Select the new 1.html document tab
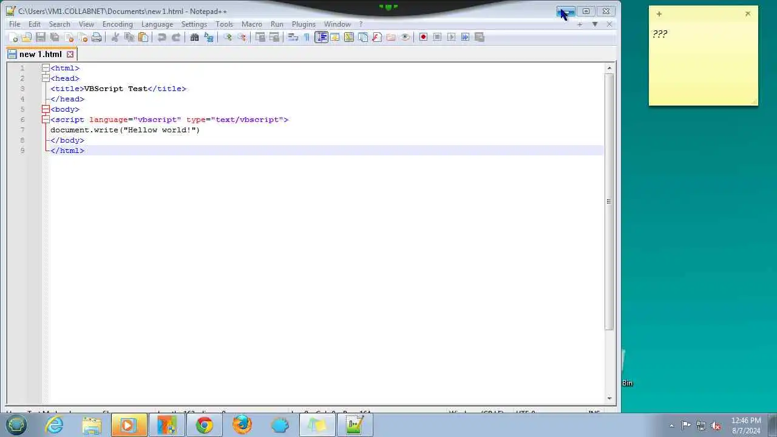Viewport: 777px width, 437px height. (x=41, y=54)
